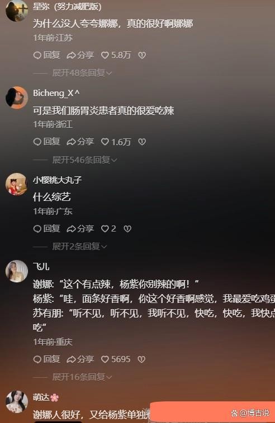Expand 展开48条回复
275x423 pixels.
point(82,73)
